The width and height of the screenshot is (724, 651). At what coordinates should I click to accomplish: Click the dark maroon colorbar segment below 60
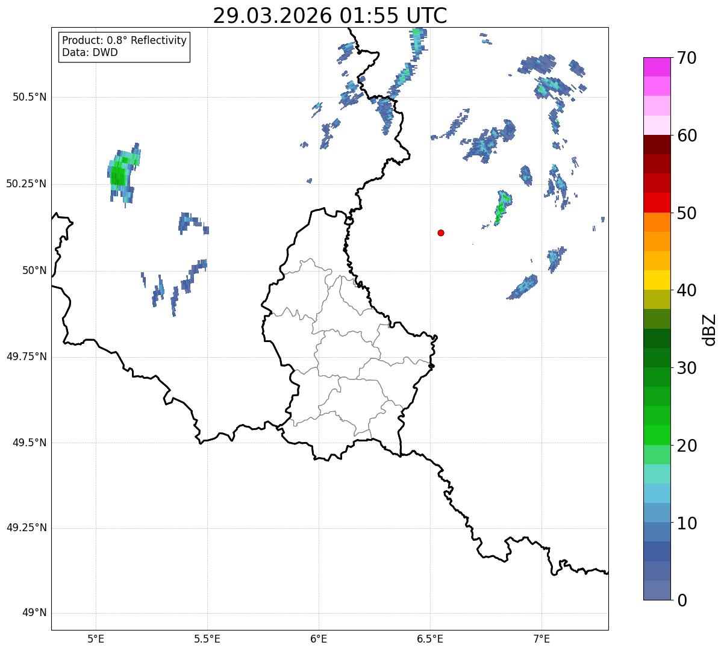[657, 145]
